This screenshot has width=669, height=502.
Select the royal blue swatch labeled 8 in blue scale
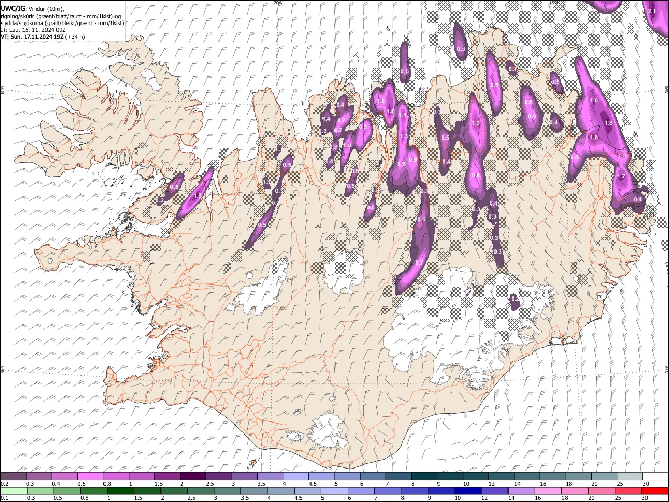tap(415, 490)
